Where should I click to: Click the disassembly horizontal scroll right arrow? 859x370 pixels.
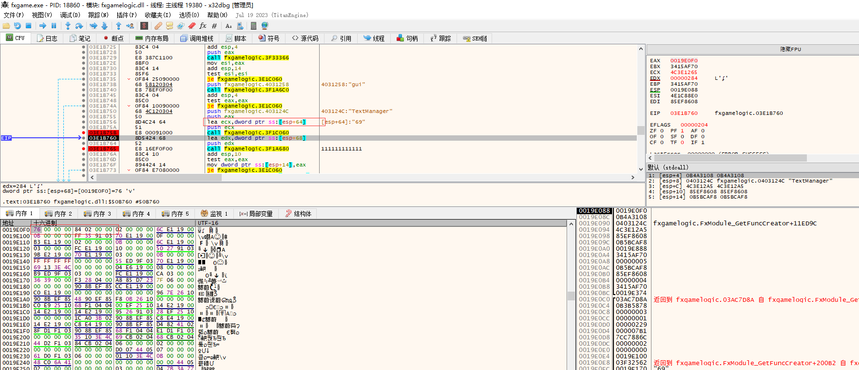[x=633, y=177]
